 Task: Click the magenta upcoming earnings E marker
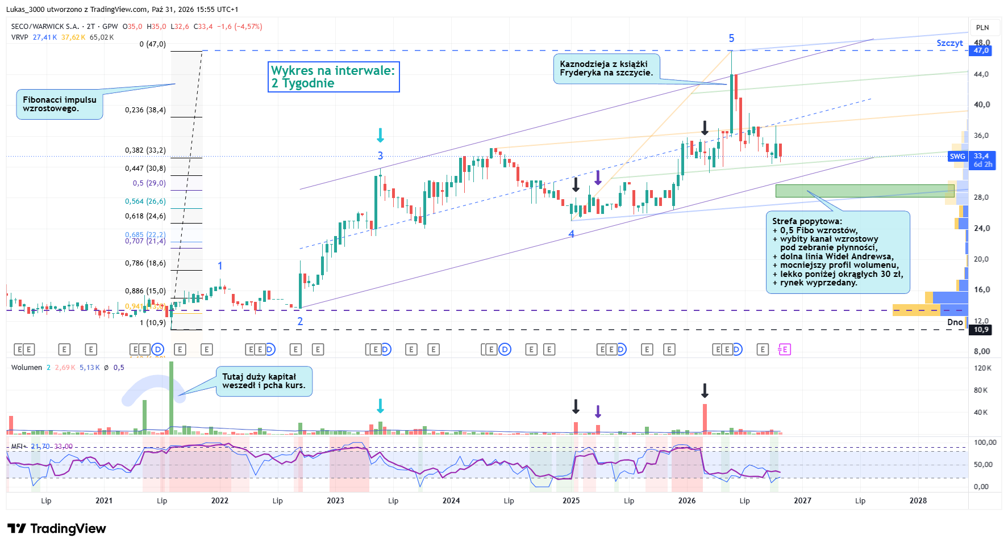[x=785, y=350]
